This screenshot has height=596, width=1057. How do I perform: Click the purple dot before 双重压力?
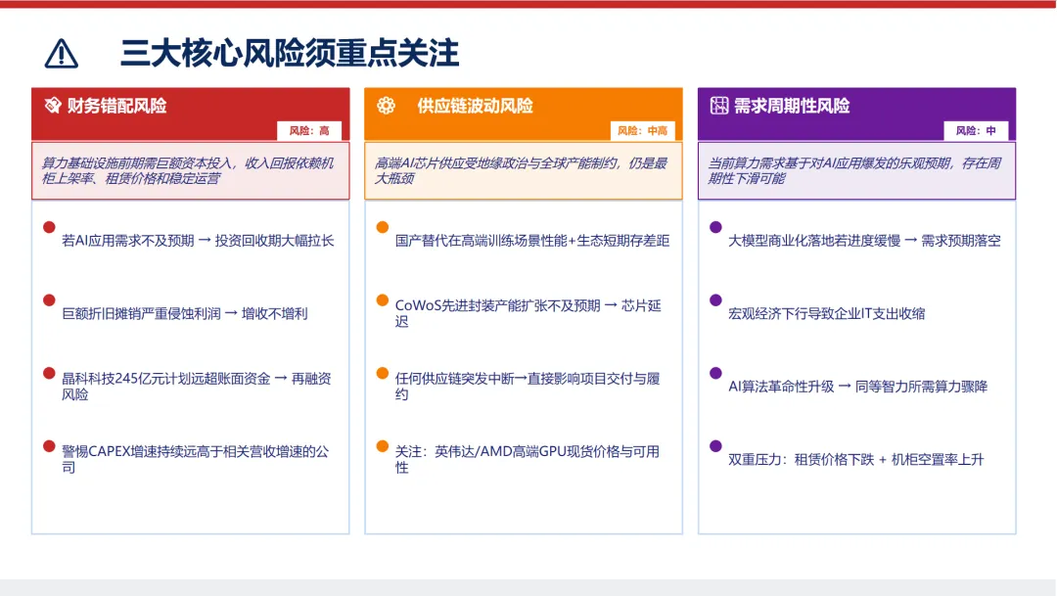pyautogui.click(x=715, y=445)
